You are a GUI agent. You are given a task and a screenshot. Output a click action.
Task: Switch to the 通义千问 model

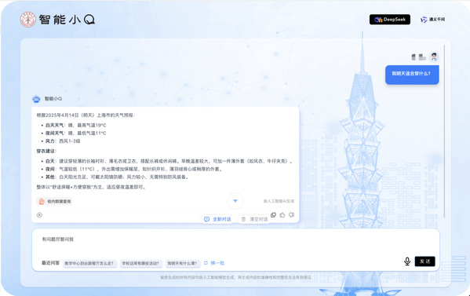point(432,20)
